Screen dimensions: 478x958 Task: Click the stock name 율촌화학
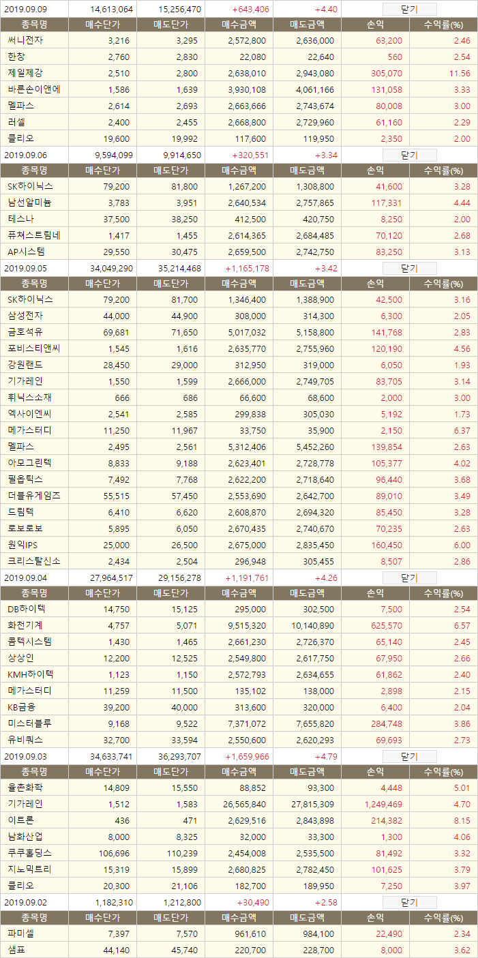coord(25,788)
